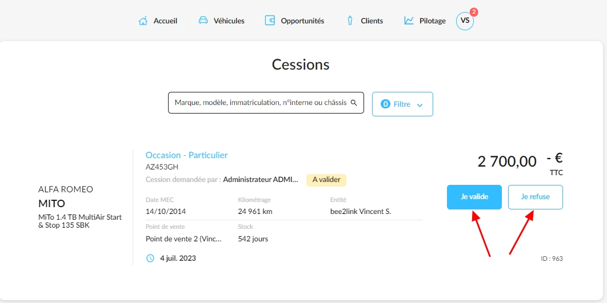Open the Véhicules menu item
This screenshot has height=303, width=607.
coord(229,21)
